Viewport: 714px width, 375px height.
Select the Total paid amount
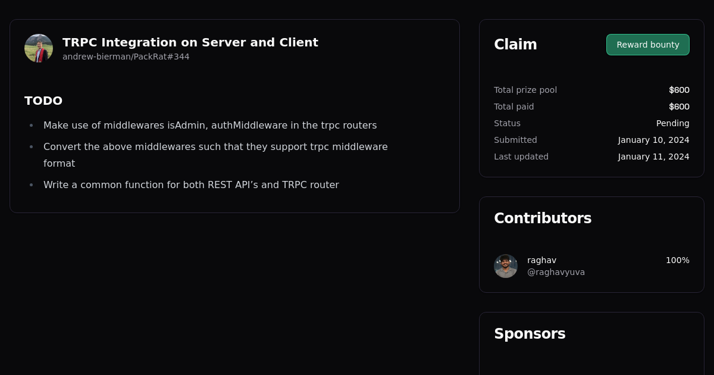point(679,107)
